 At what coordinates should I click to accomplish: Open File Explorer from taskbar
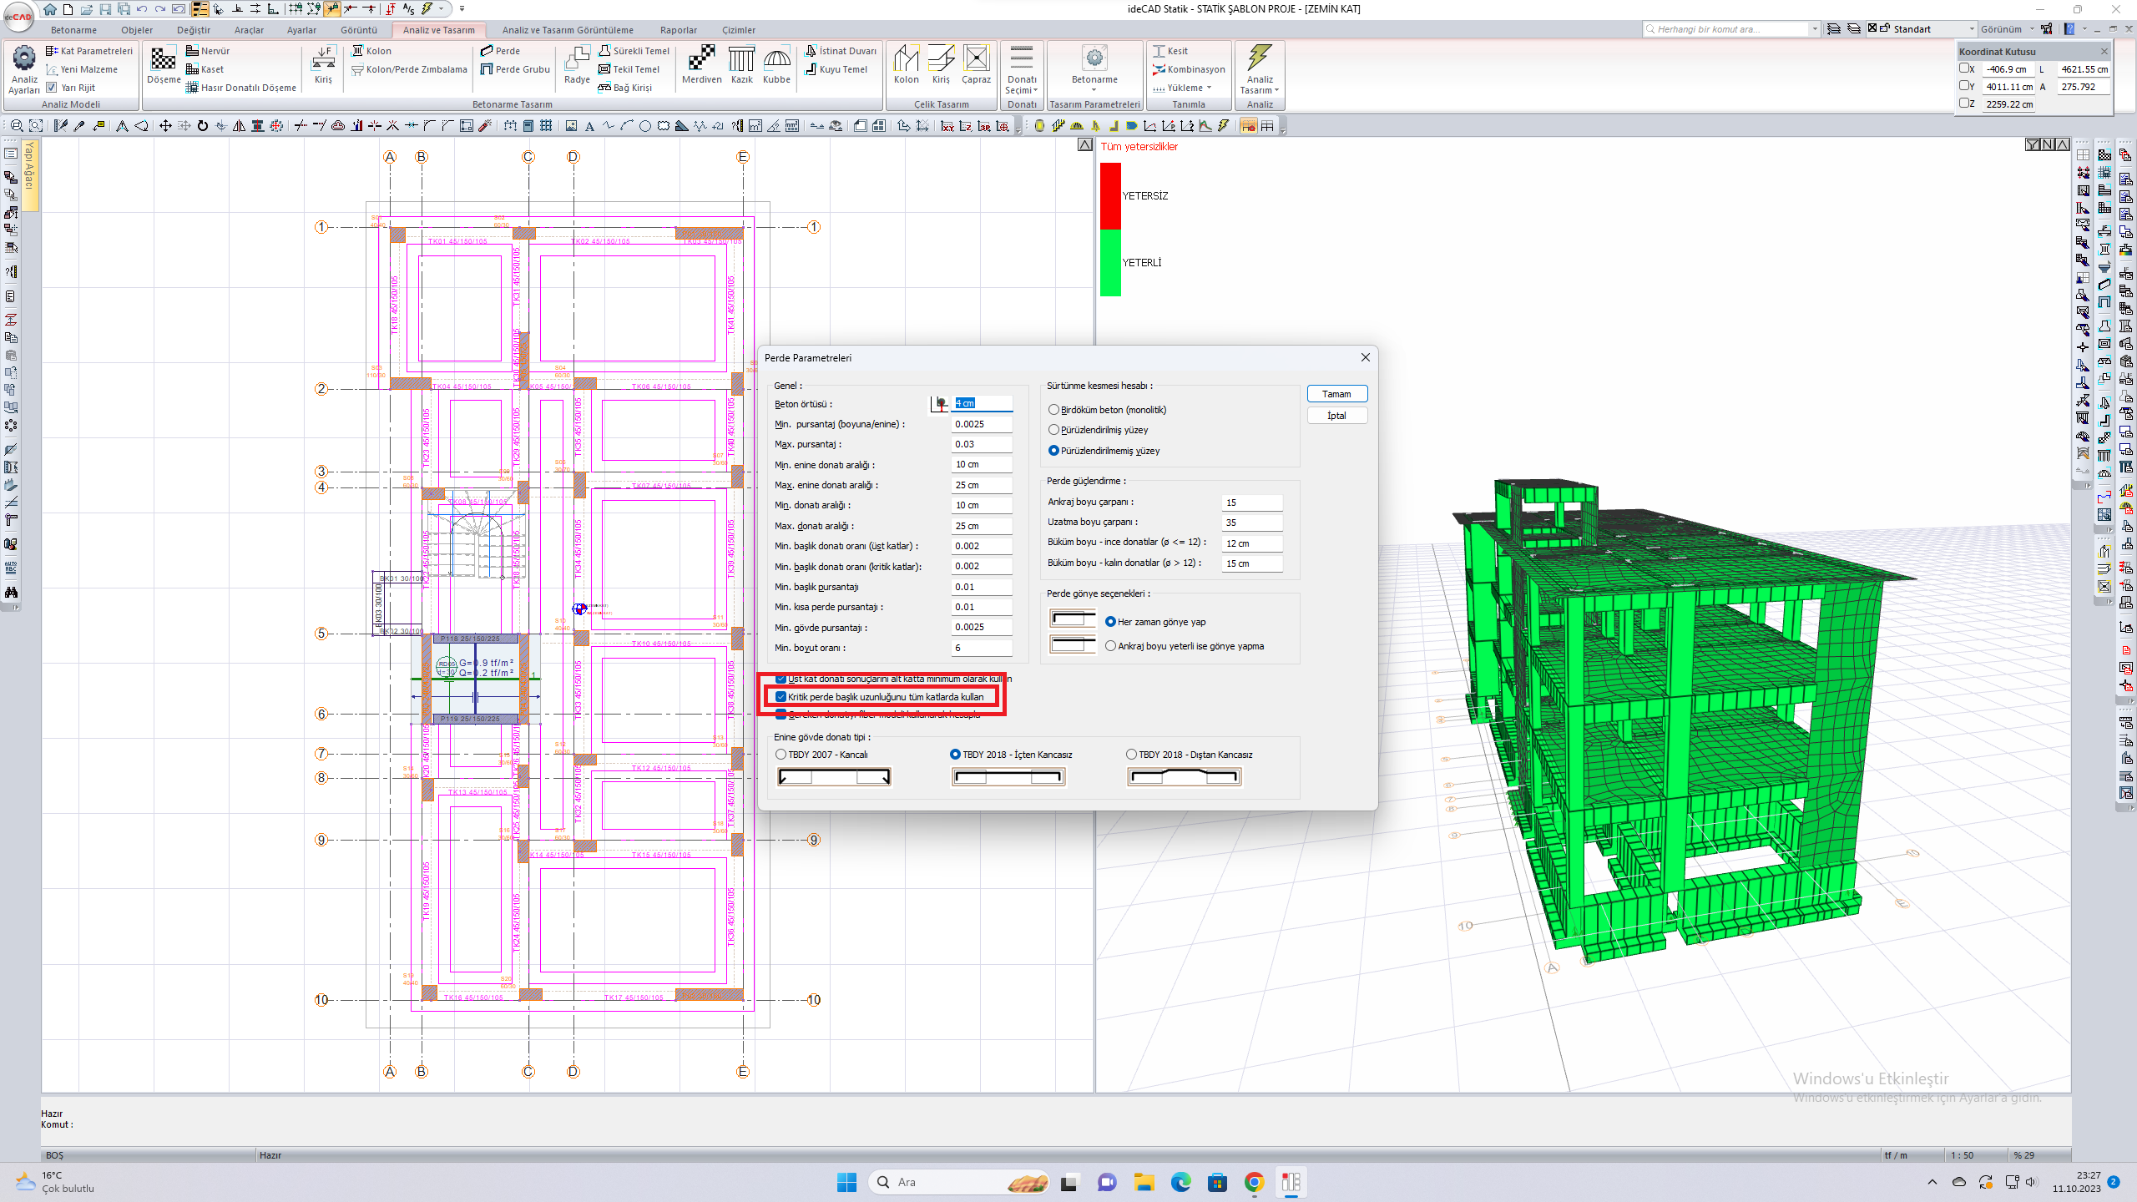[x=1144, y=1182]
